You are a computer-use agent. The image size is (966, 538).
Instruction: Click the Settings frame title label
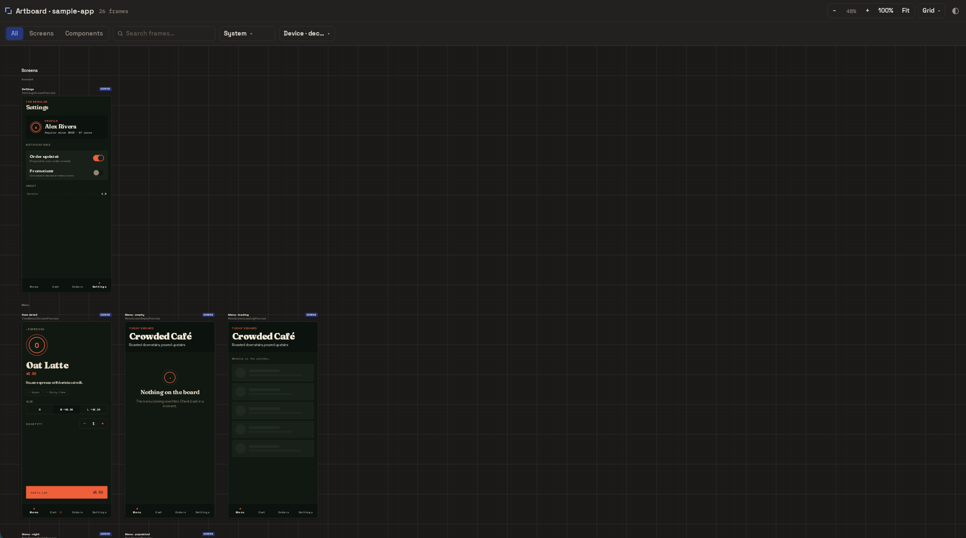click(x=28, y=89)
